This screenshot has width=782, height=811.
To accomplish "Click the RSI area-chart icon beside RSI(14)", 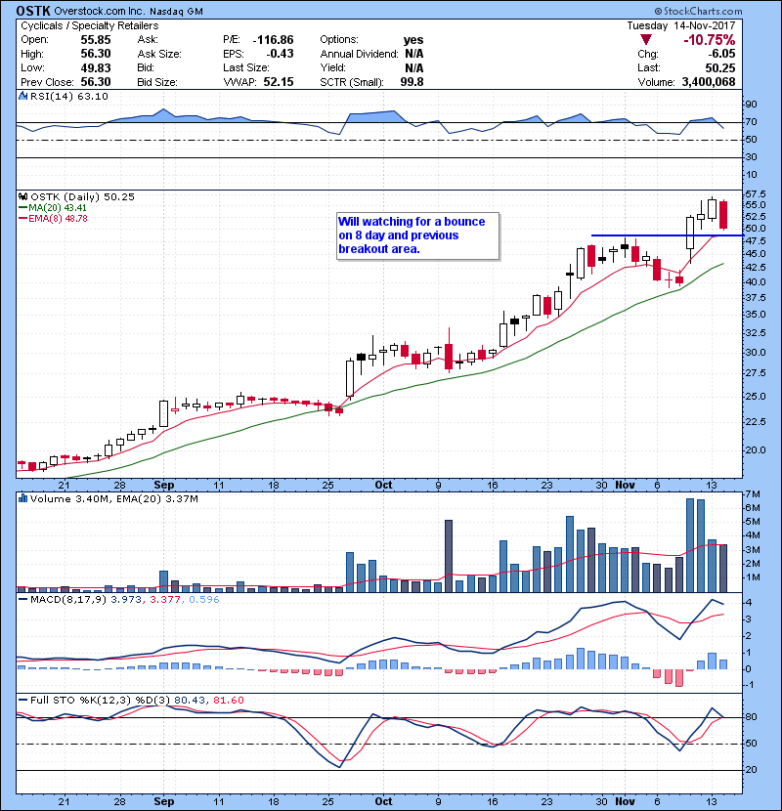I will click(22, 96).
